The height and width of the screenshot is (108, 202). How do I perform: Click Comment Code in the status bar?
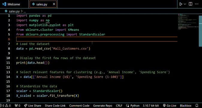point(79,106)
